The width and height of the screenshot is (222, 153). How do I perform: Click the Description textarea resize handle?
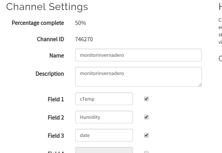coord(200,85)
